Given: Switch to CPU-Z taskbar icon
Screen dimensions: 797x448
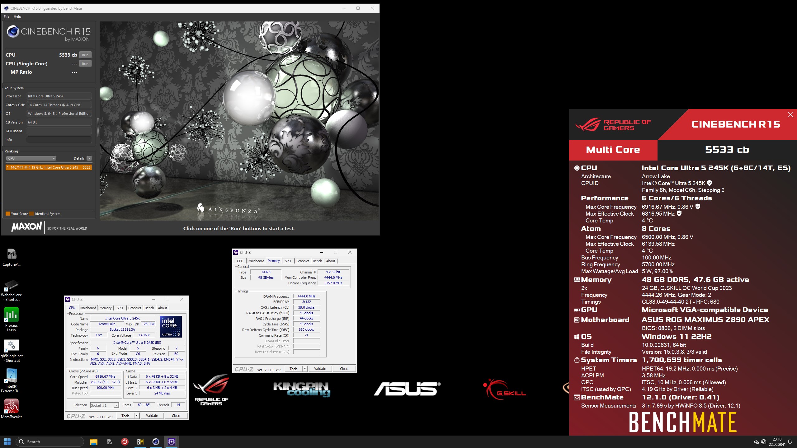Looking at the screenshot, I should (x=172, y=441).
